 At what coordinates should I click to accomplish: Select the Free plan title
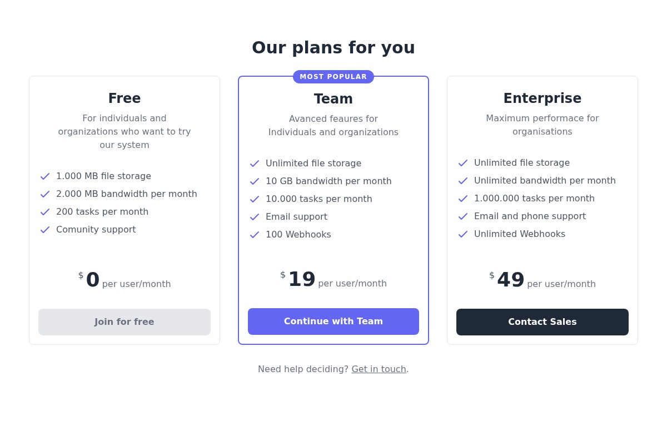pos(125,98)
